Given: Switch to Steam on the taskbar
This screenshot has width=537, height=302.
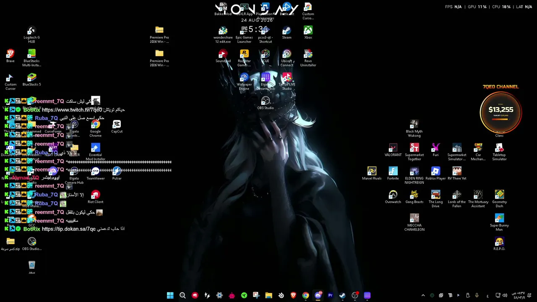Looking at the screenshot, I should 342,295.
